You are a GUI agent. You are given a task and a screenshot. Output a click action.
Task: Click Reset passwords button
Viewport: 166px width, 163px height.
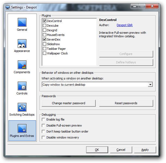(x=126, y=103)
